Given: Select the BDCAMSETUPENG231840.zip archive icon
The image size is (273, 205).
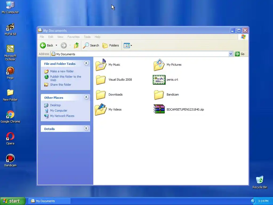Looking at the screenshot, I should click(x=159, y=109).
